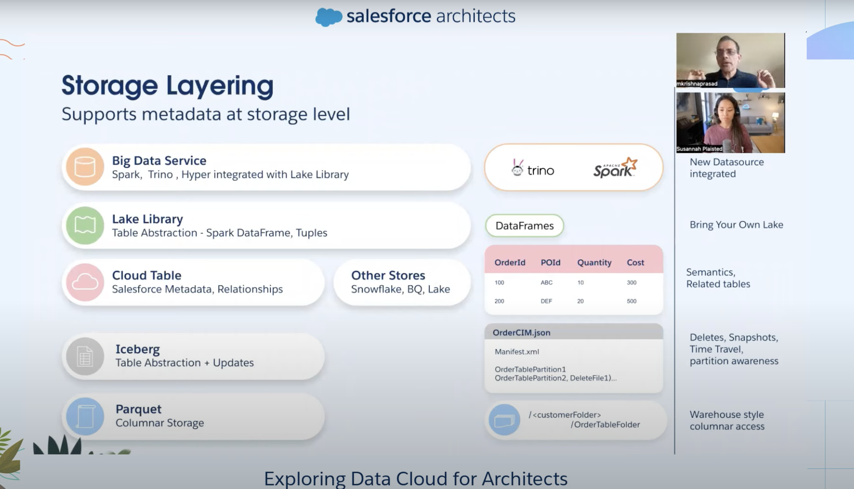Click 'Warehouse style columnar access' note
This screenshot has width=854, height=489.
[727, 420]
